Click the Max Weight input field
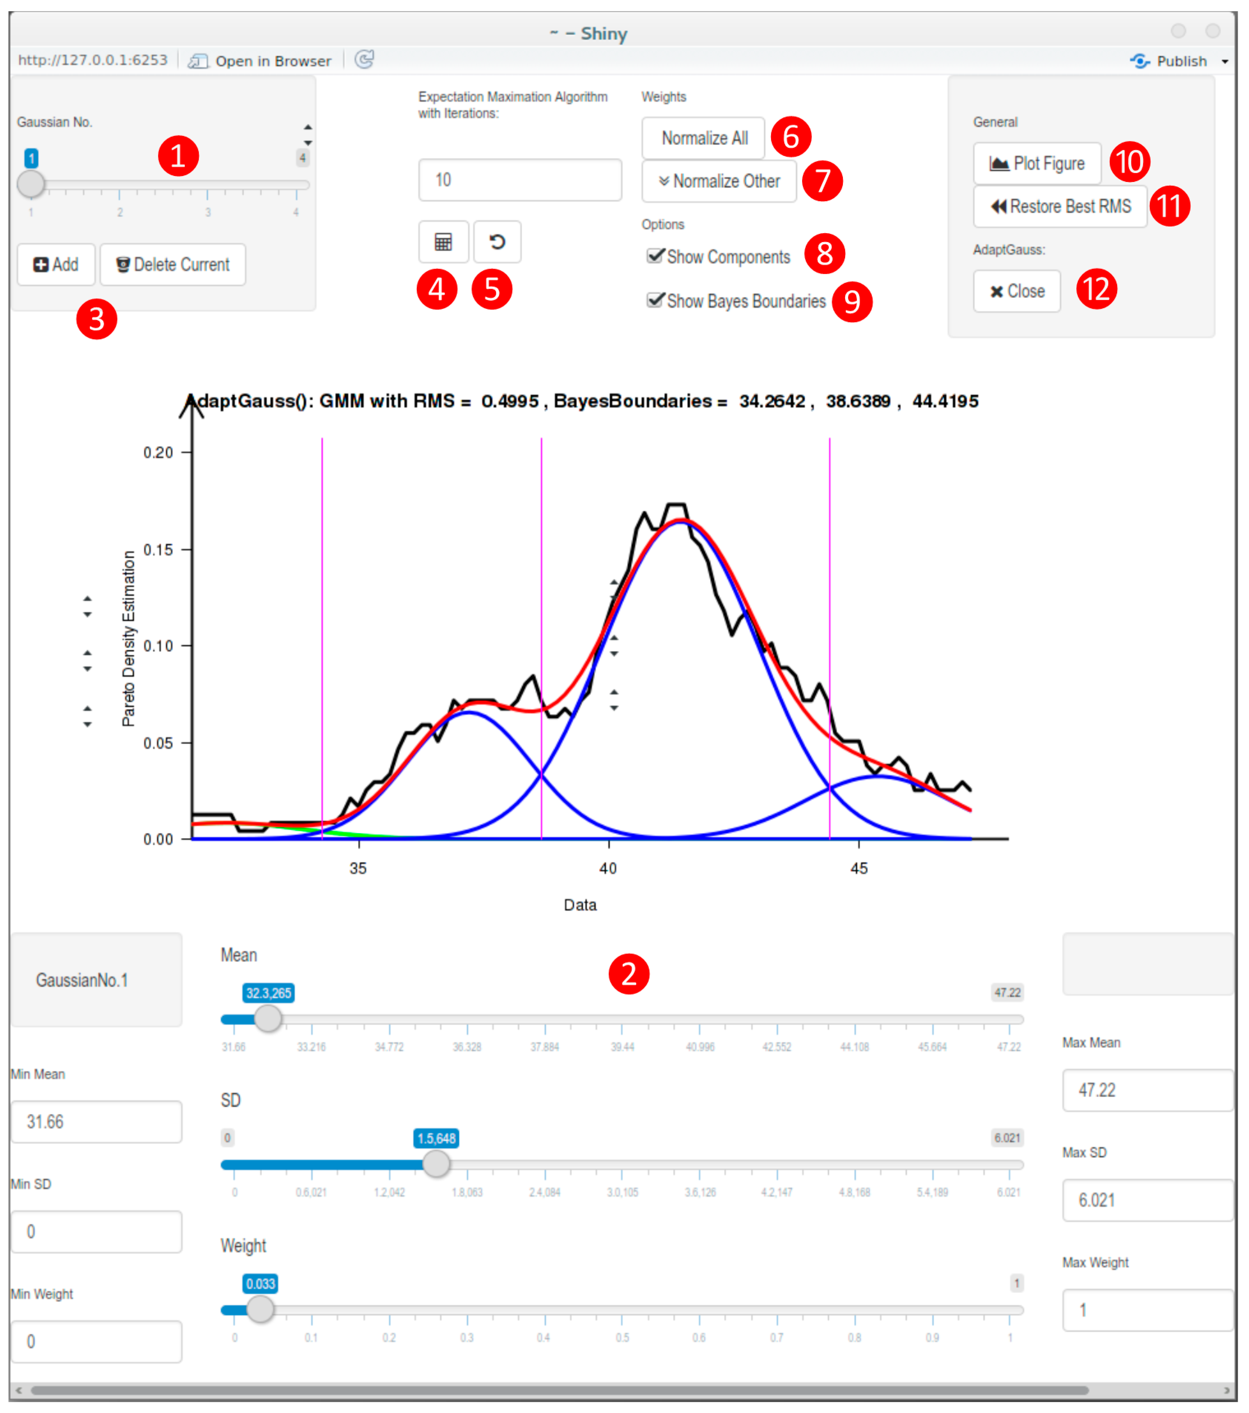1249x1413 pixels. (x=1147, y=1309)
